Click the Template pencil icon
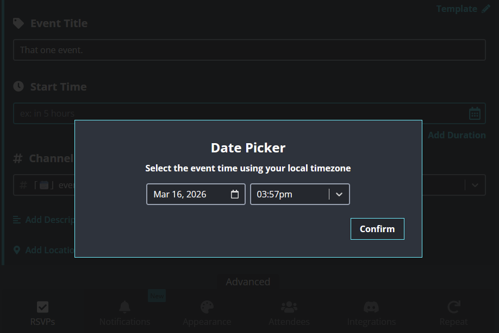Image resolution: width=499 pixels, height=333 pixels. [486, 9]
